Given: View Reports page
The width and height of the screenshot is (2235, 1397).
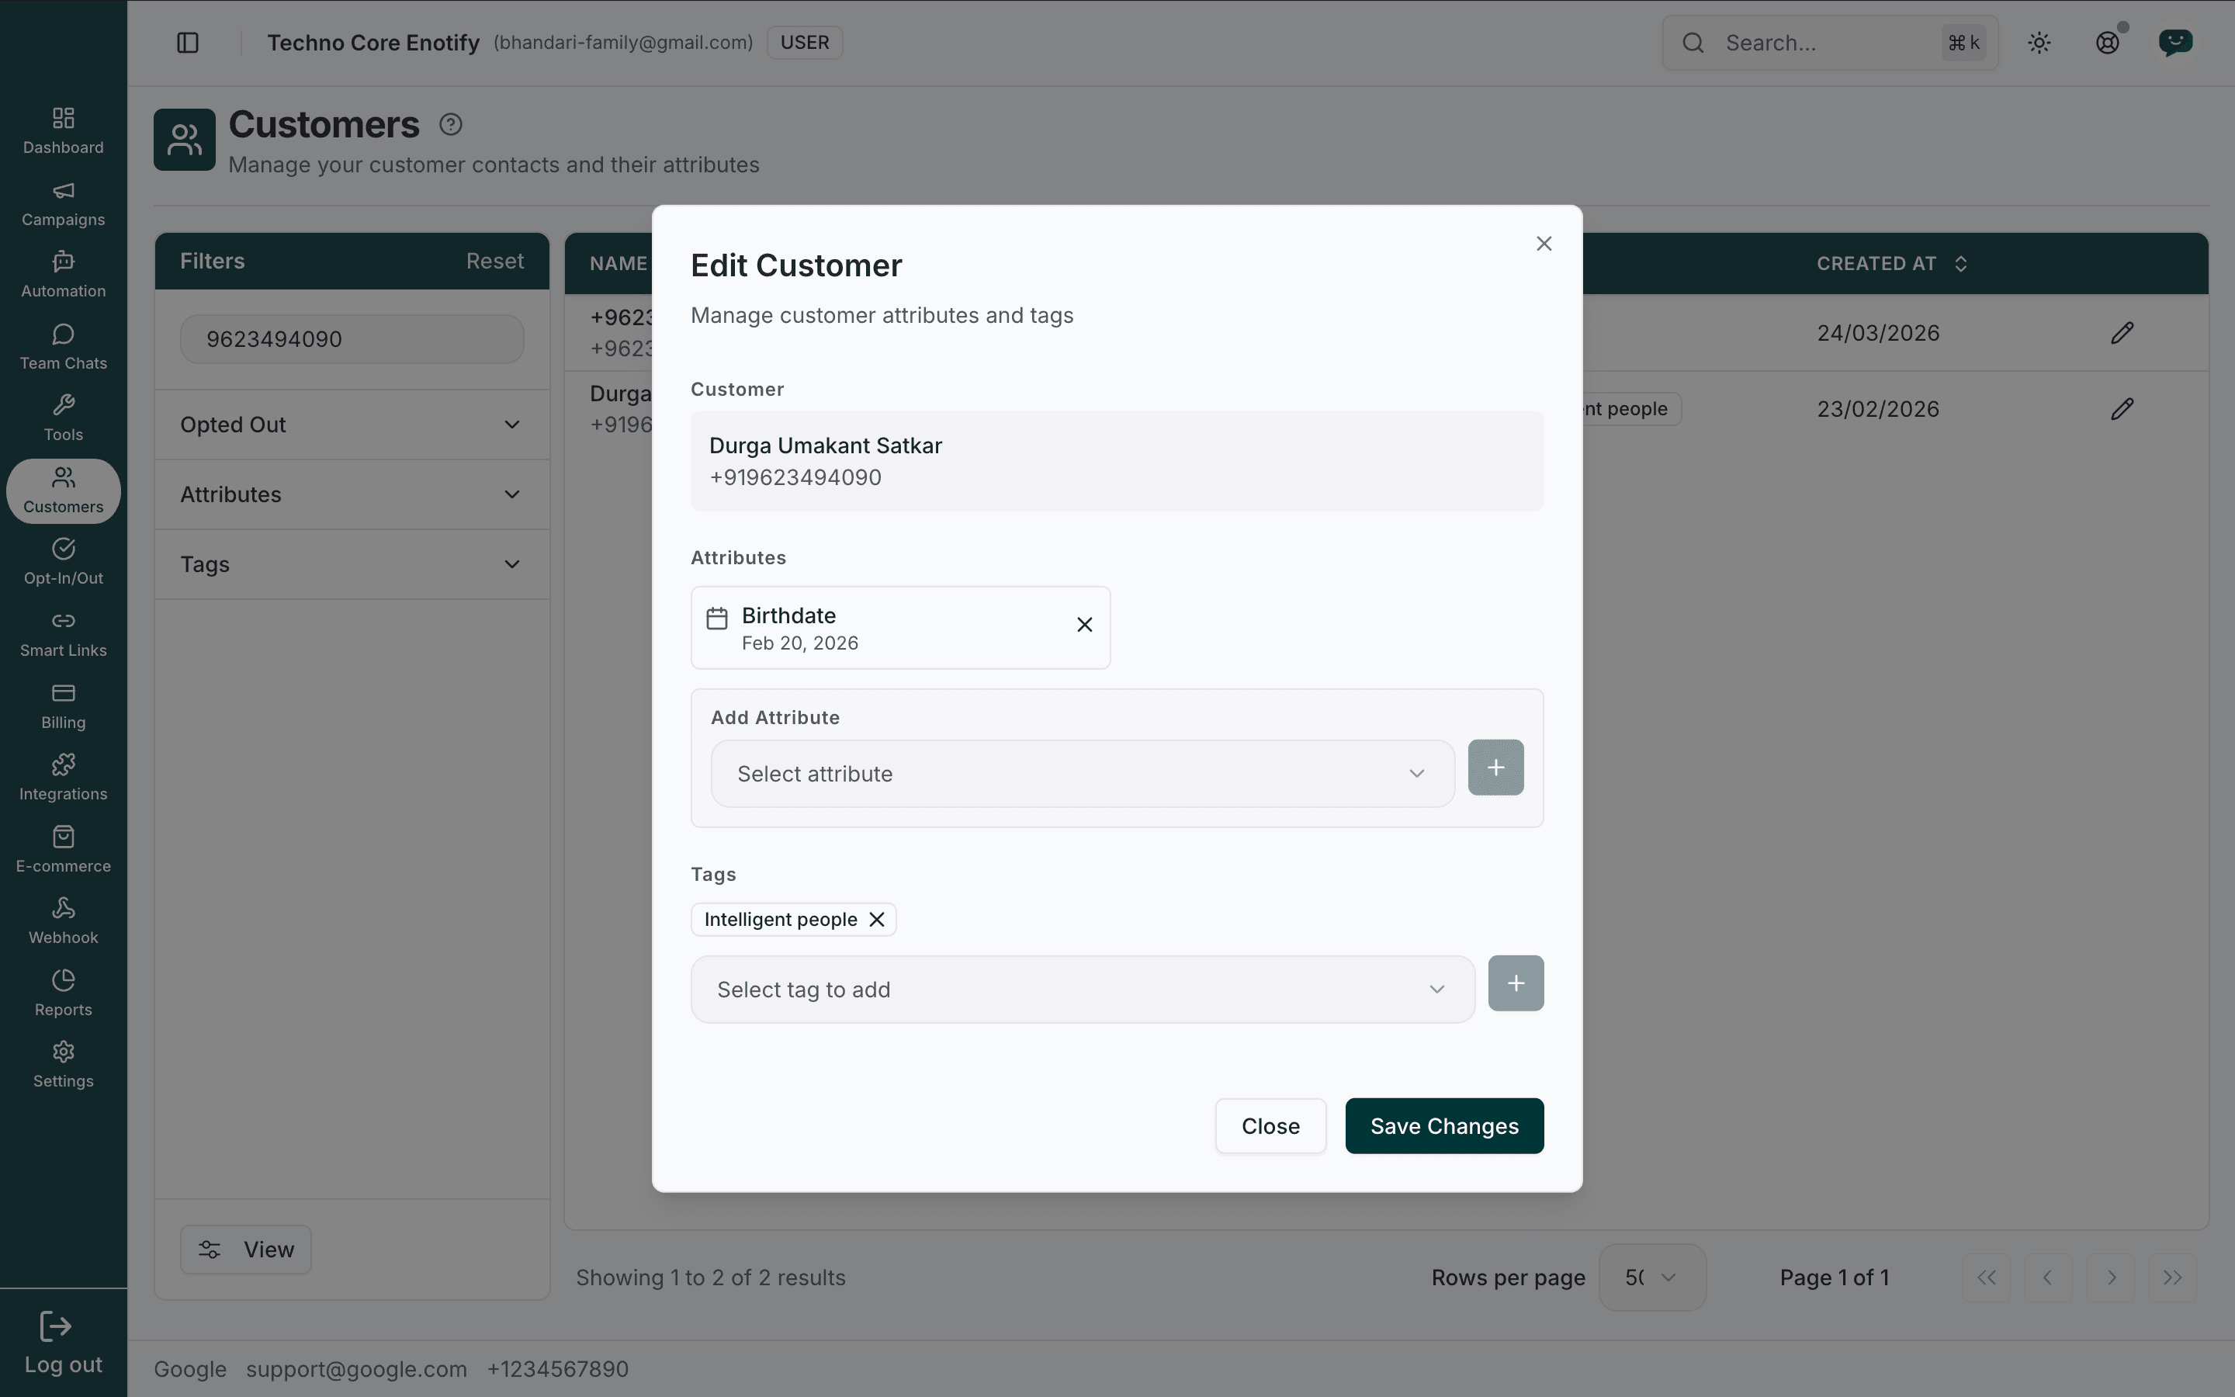Looking at the screenshot, I should pyautogui.click(x=63, y=994).
